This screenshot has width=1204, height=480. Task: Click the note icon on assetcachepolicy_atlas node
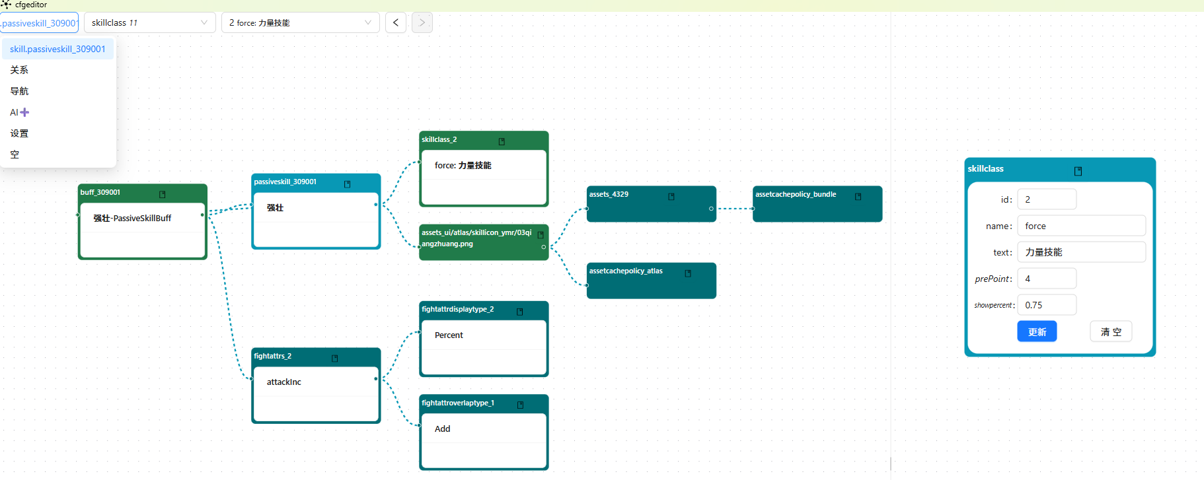click(x=688, y=273)
